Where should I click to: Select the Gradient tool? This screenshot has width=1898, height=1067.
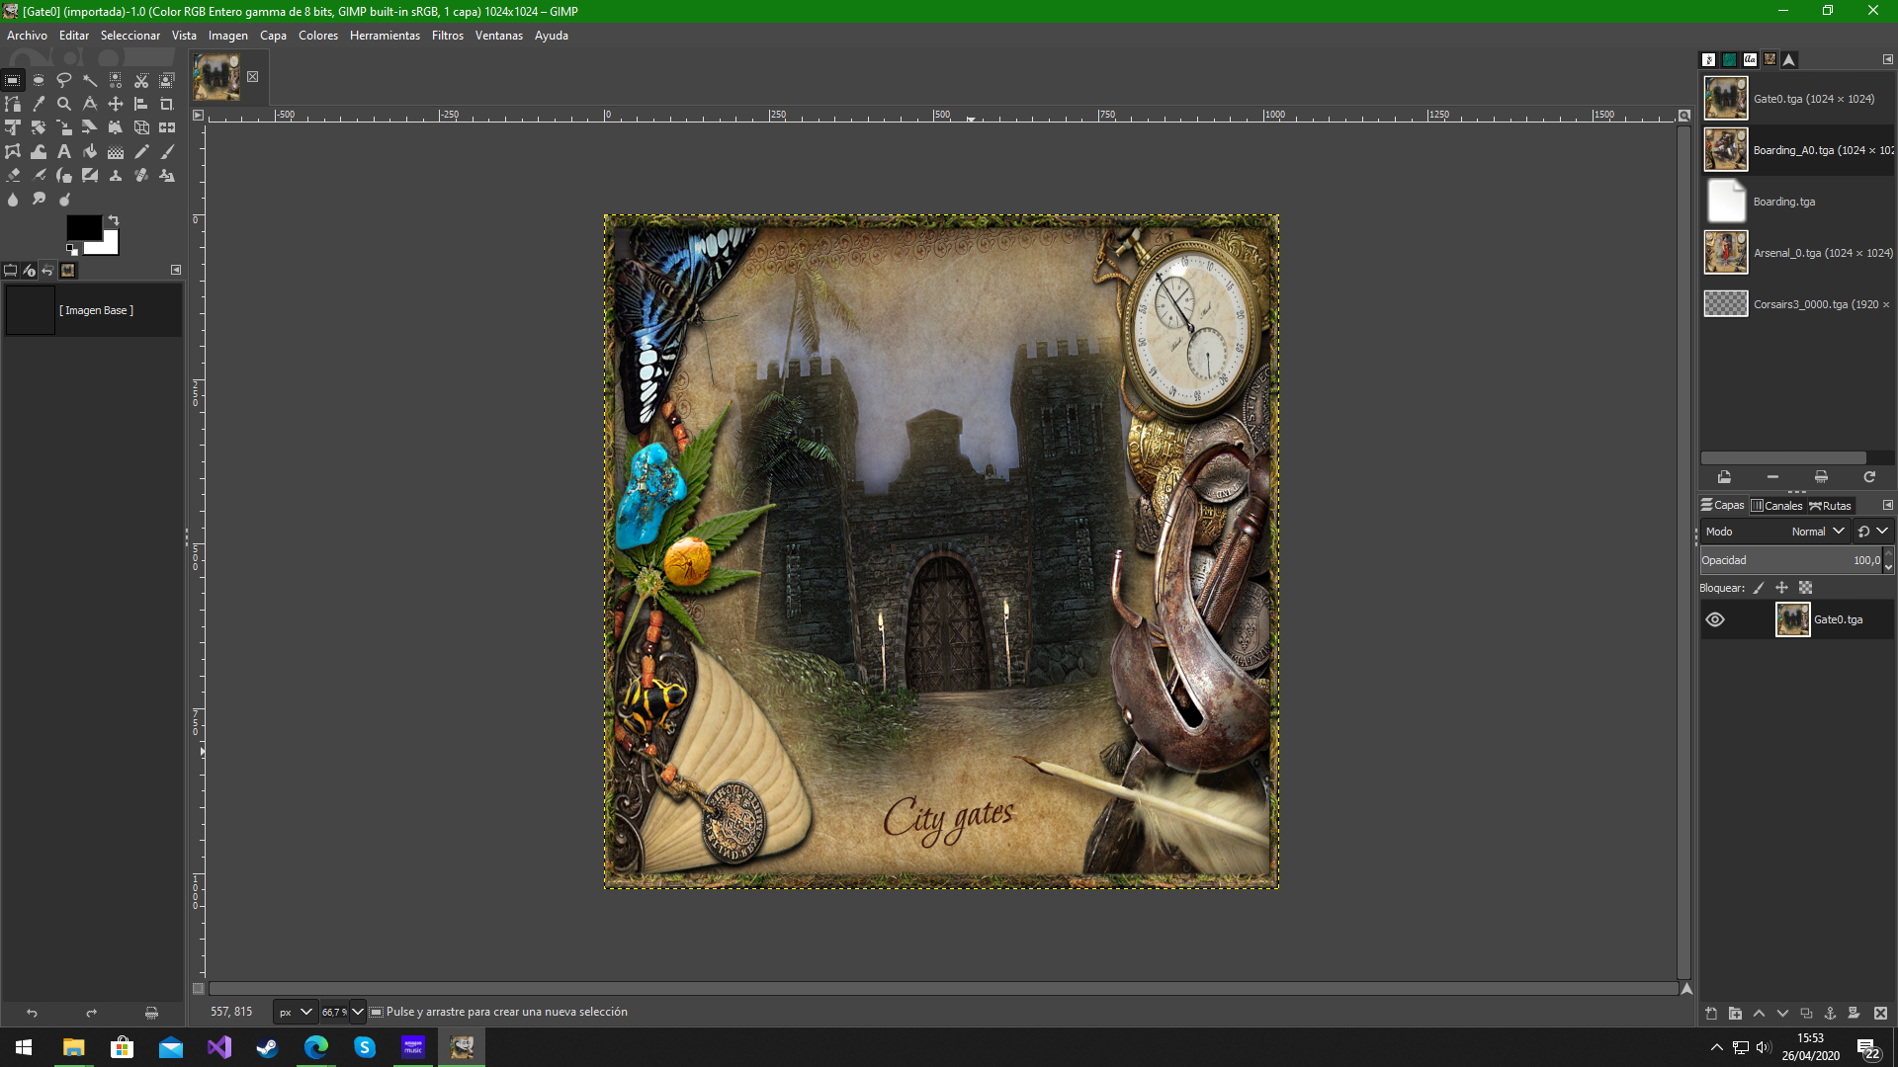coord(116,151)
